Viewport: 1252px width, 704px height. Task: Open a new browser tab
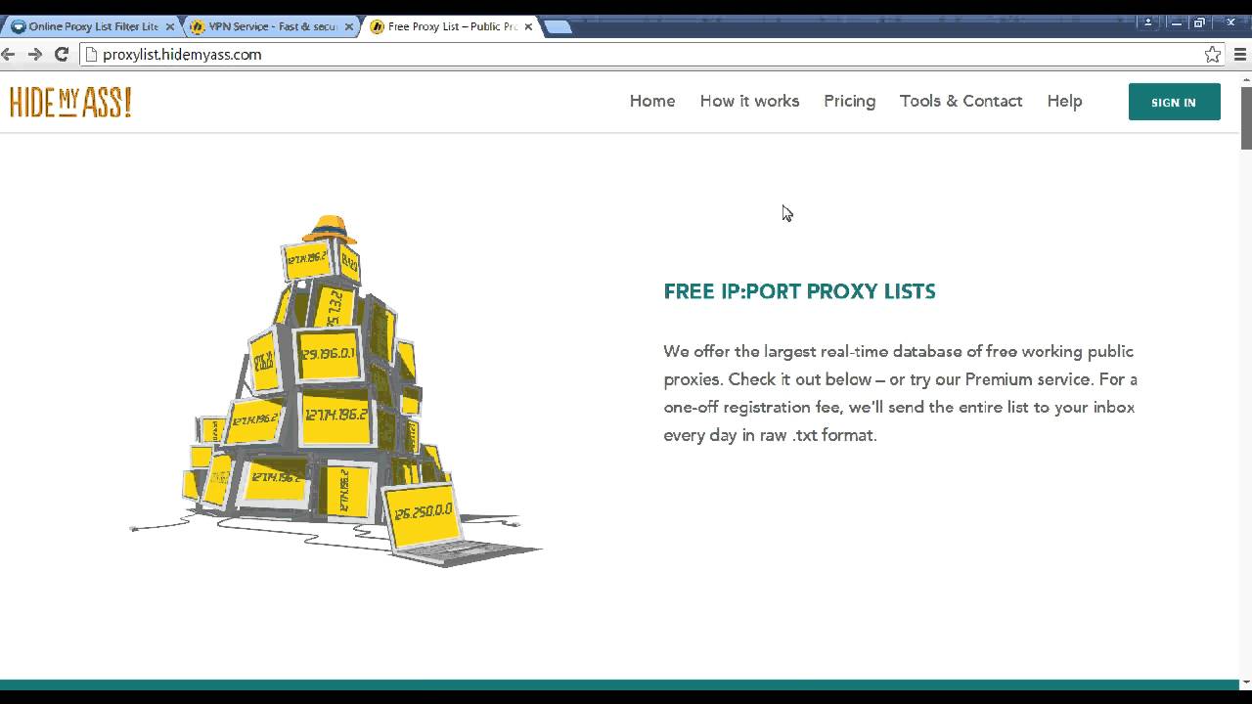[558, 27]
